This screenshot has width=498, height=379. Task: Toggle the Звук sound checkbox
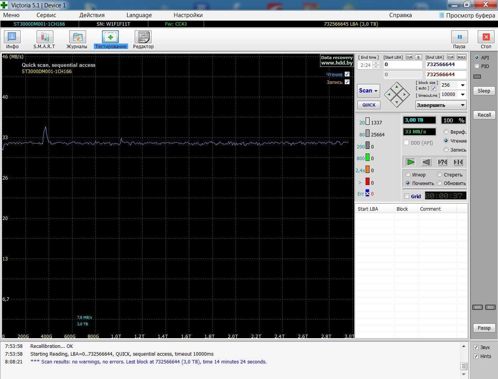tap(476, 348)
